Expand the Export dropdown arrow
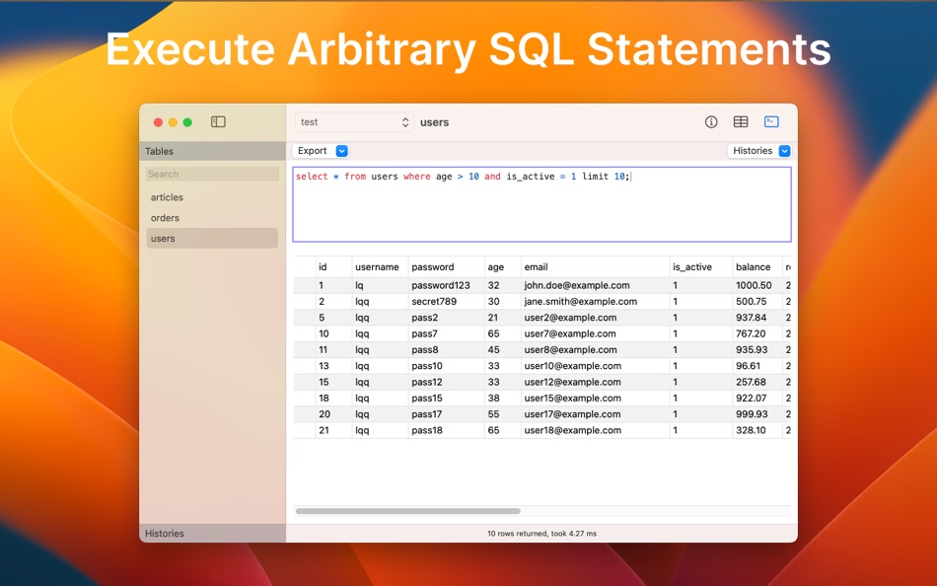The height and width of the screenshot is (586, 937). [342, 151]
